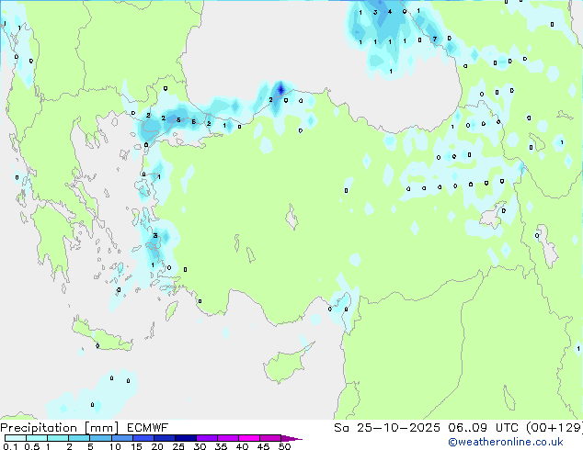Click the island of Cyprus on the map
583x450 pixels.
286,364
